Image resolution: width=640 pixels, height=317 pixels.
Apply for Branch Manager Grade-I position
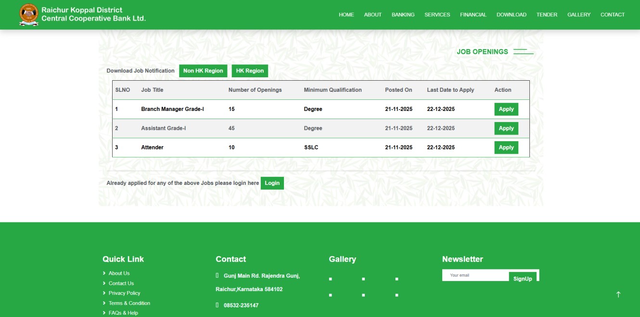506,109
